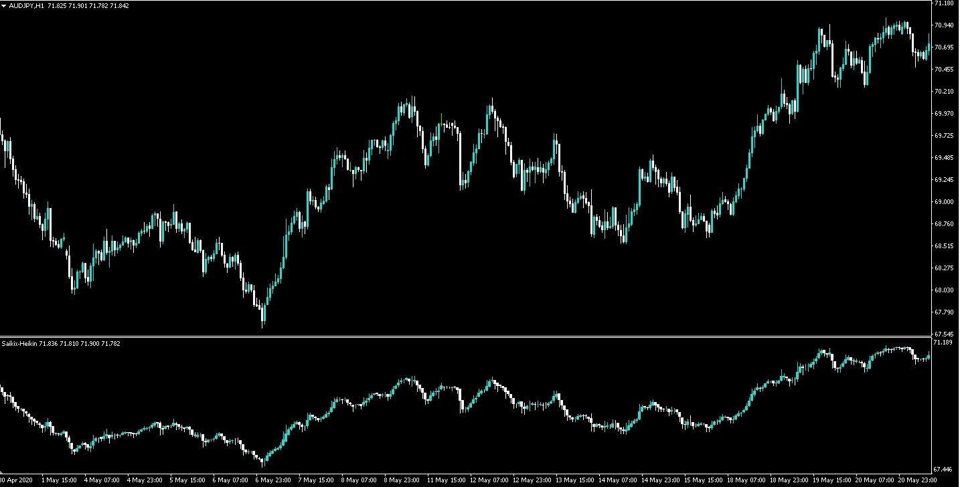Viewport: 960px width, 487px height.
Task: Click the 71.189 indicator scale label
Action: pos(944,343)
